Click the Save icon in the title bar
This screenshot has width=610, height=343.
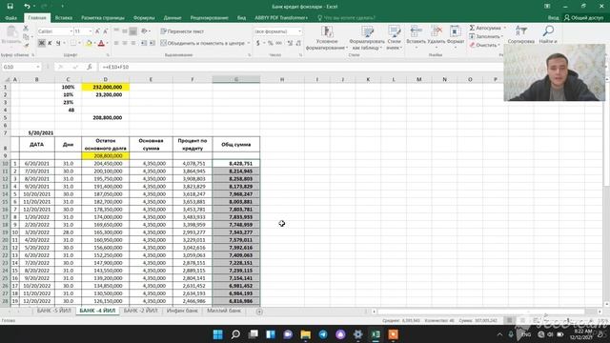[10, 7]
